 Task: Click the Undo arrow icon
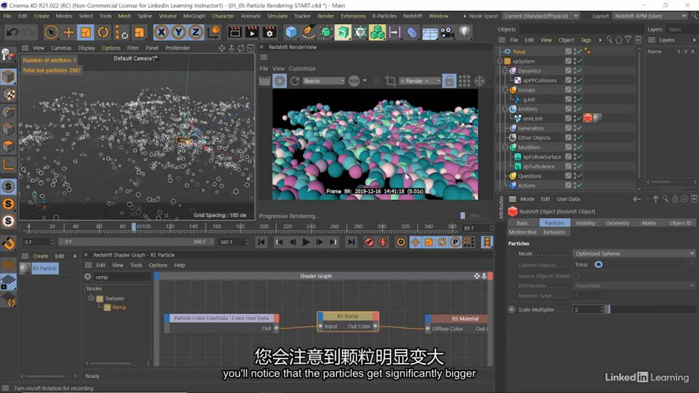(12, 32)
